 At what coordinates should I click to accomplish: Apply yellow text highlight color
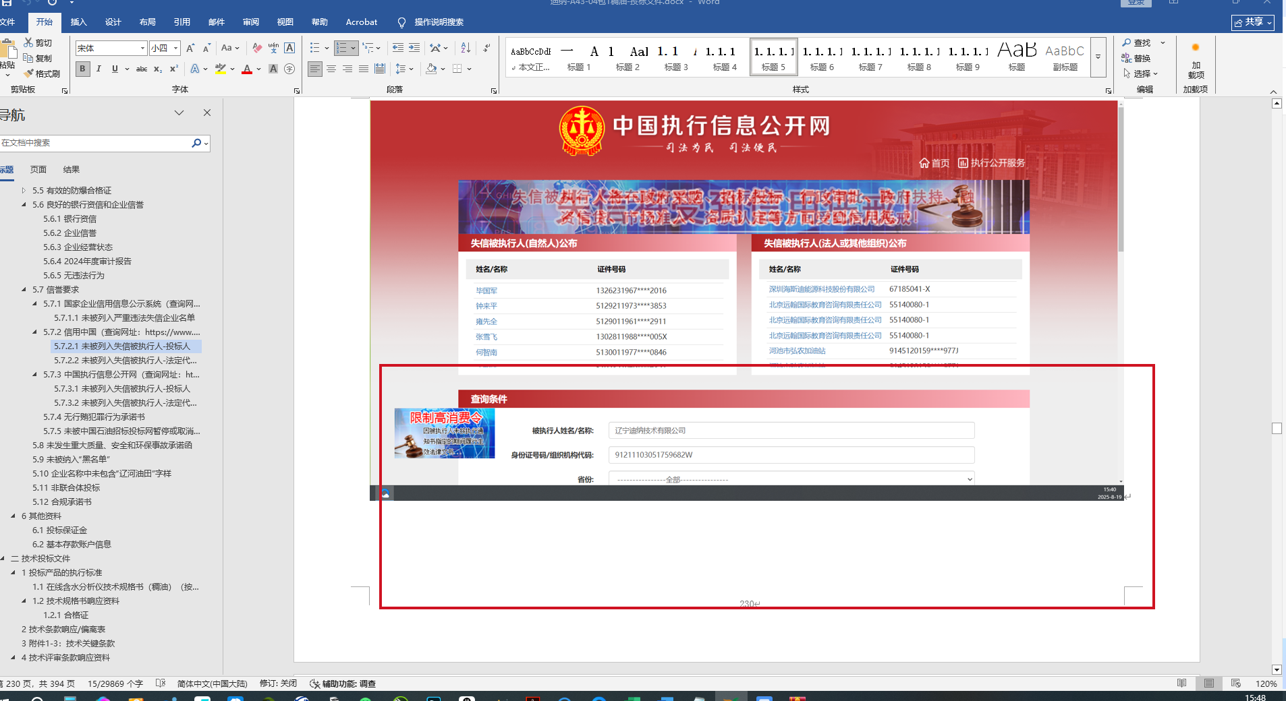[220, 69]
